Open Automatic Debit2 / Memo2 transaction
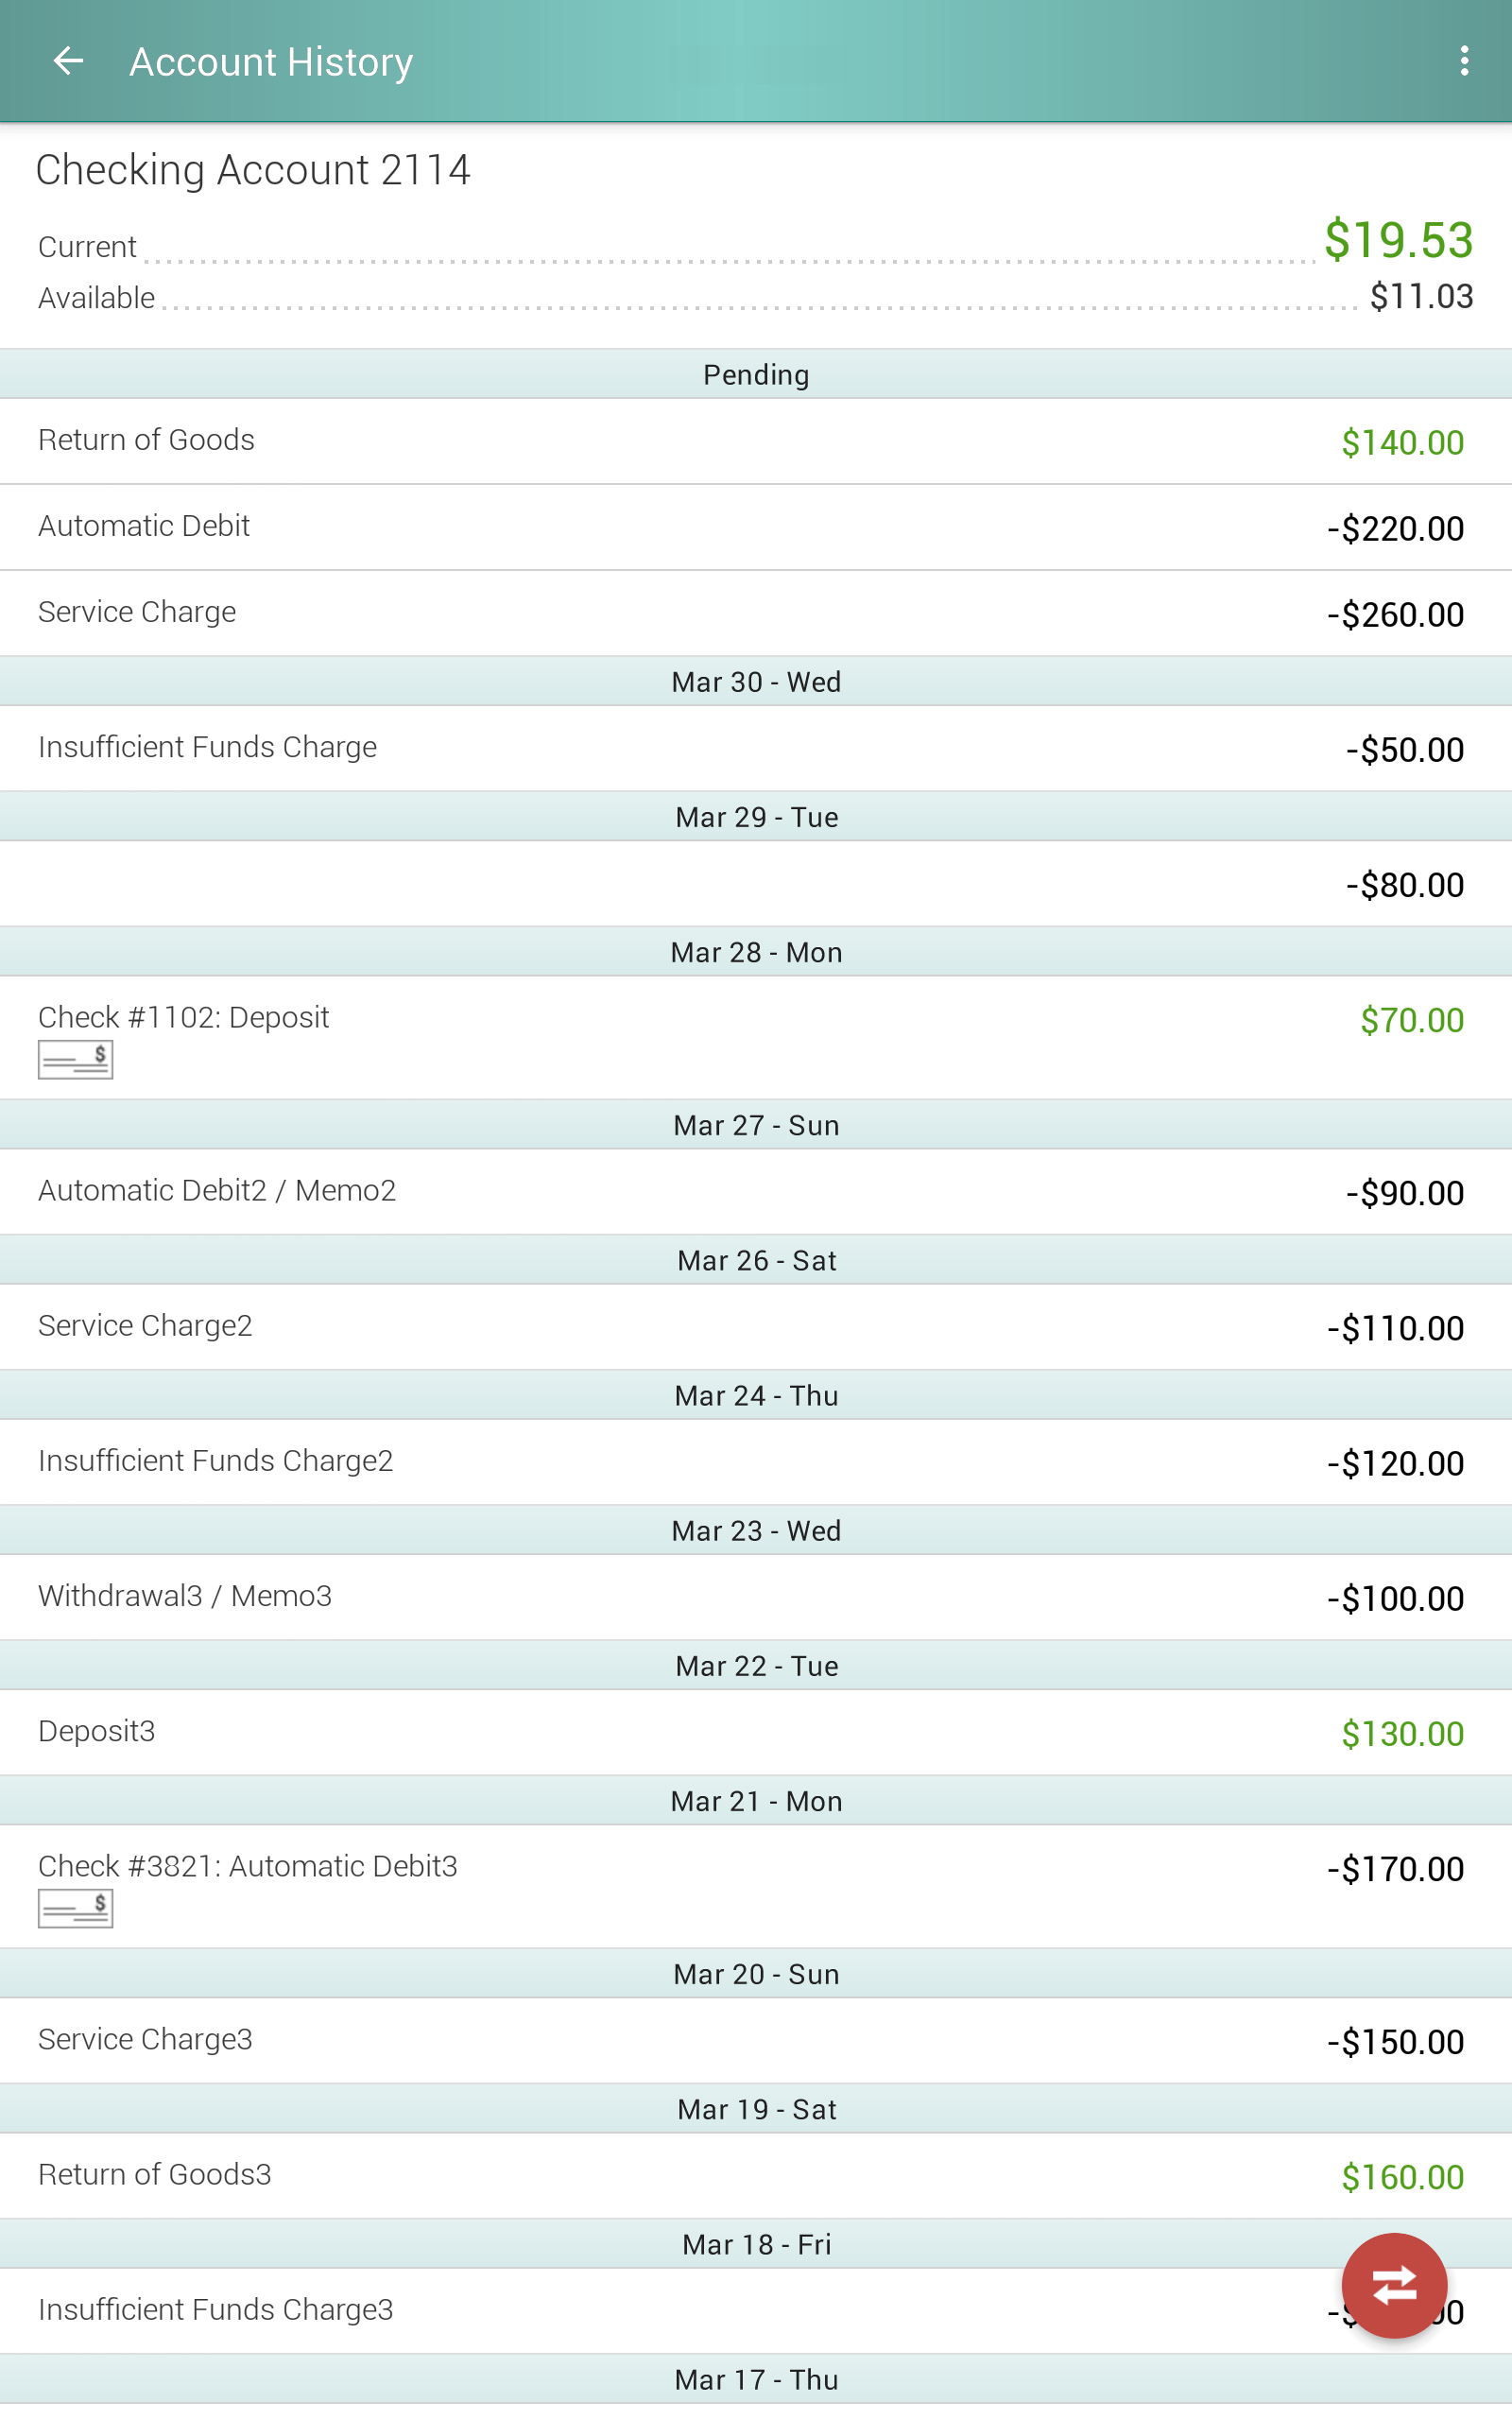The height and width of the screenshot is (2420, 1512). pos(756,1191)
